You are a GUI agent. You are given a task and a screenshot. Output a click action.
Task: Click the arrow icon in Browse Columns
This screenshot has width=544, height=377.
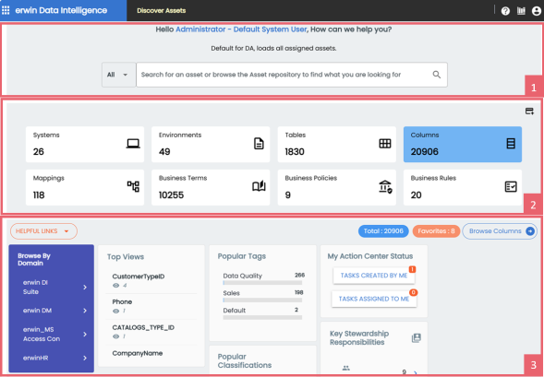(x=530, y=231)
